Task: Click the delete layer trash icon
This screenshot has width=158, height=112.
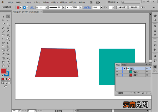Action: pos(147,93)
